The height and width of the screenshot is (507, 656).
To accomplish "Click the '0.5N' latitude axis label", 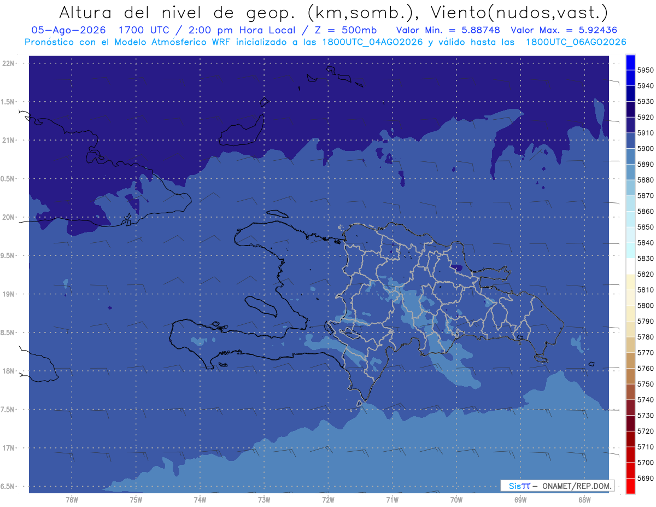I will coord(8,179).
